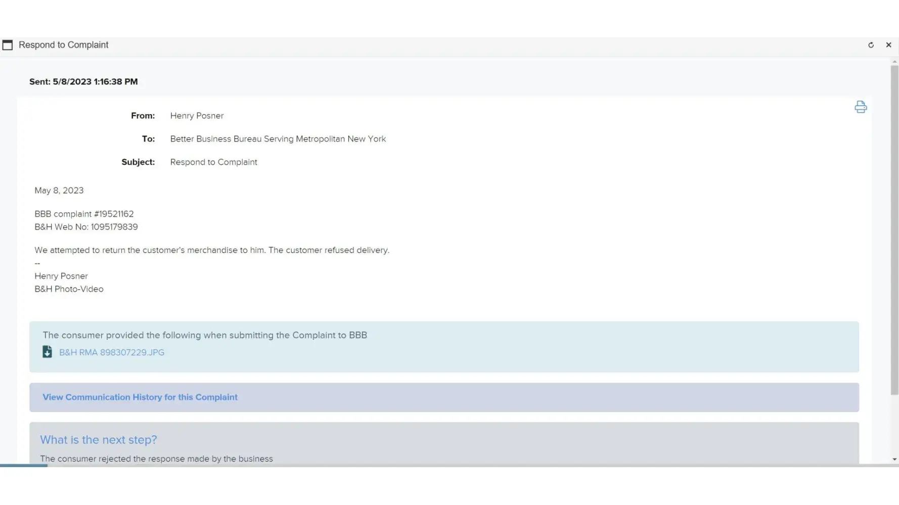Click the scrollbar down arrow

[894, 460]
